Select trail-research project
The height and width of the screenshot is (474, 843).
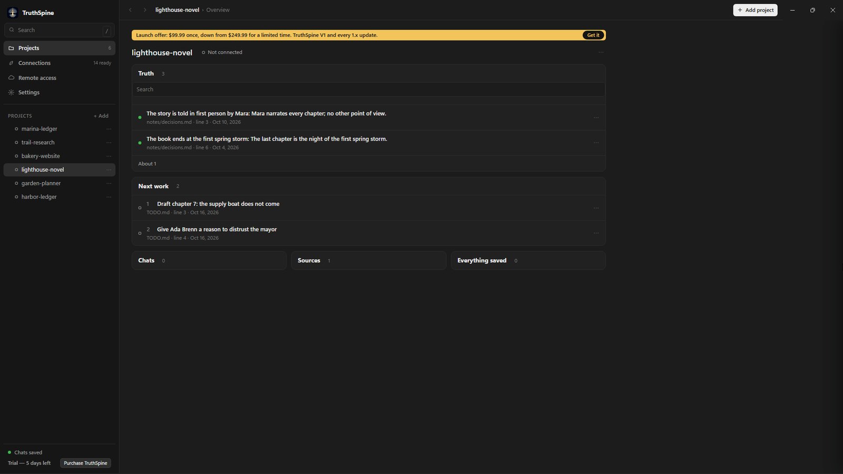point(38,143)
